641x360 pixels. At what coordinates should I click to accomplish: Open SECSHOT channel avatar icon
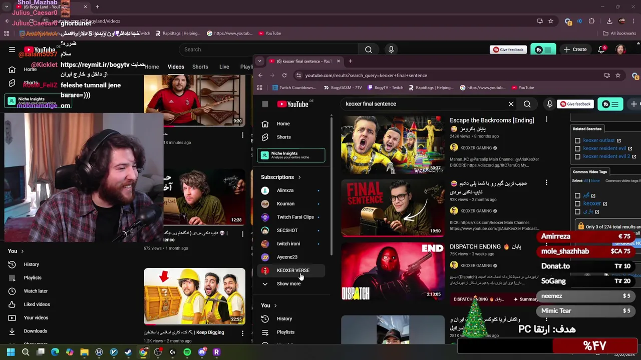265,230
